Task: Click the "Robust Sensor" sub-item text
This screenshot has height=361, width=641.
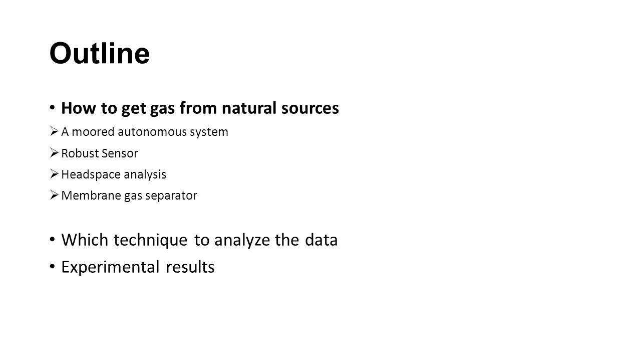Action: (99, 153)
